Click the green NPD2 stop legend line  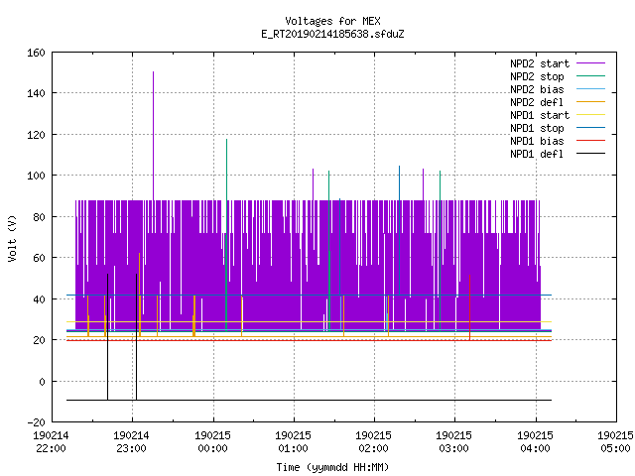click(590, 76)
